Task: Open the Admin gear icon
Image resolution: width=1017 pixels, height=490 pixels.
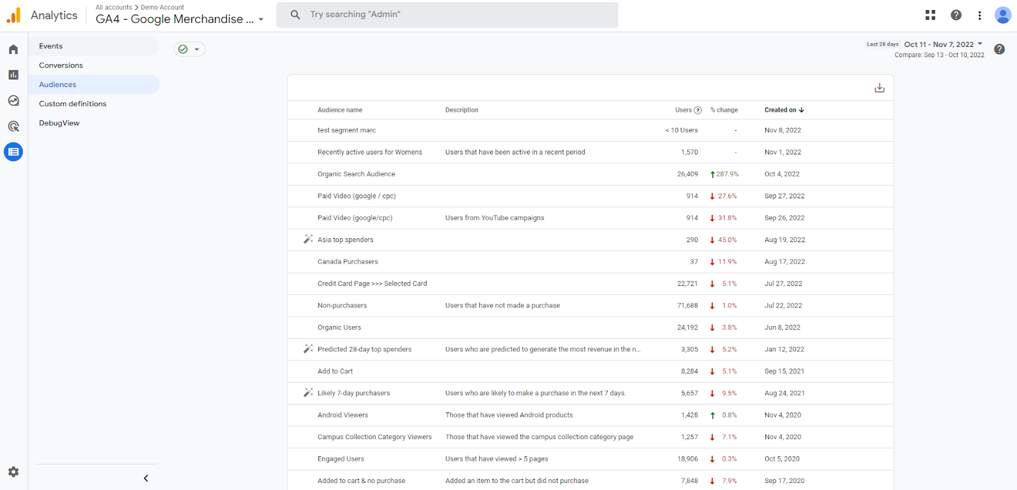Action: (13, 472)
